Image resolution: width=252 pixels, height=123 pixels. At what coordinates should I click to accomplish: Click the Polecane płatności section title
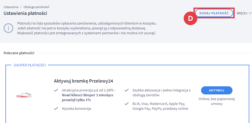pyautogui.click(x=19, y=53)
